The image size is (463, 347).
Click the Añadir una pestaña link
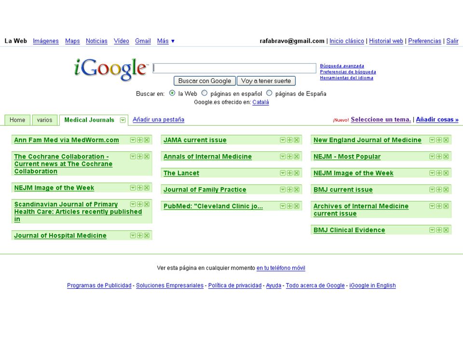158,120
